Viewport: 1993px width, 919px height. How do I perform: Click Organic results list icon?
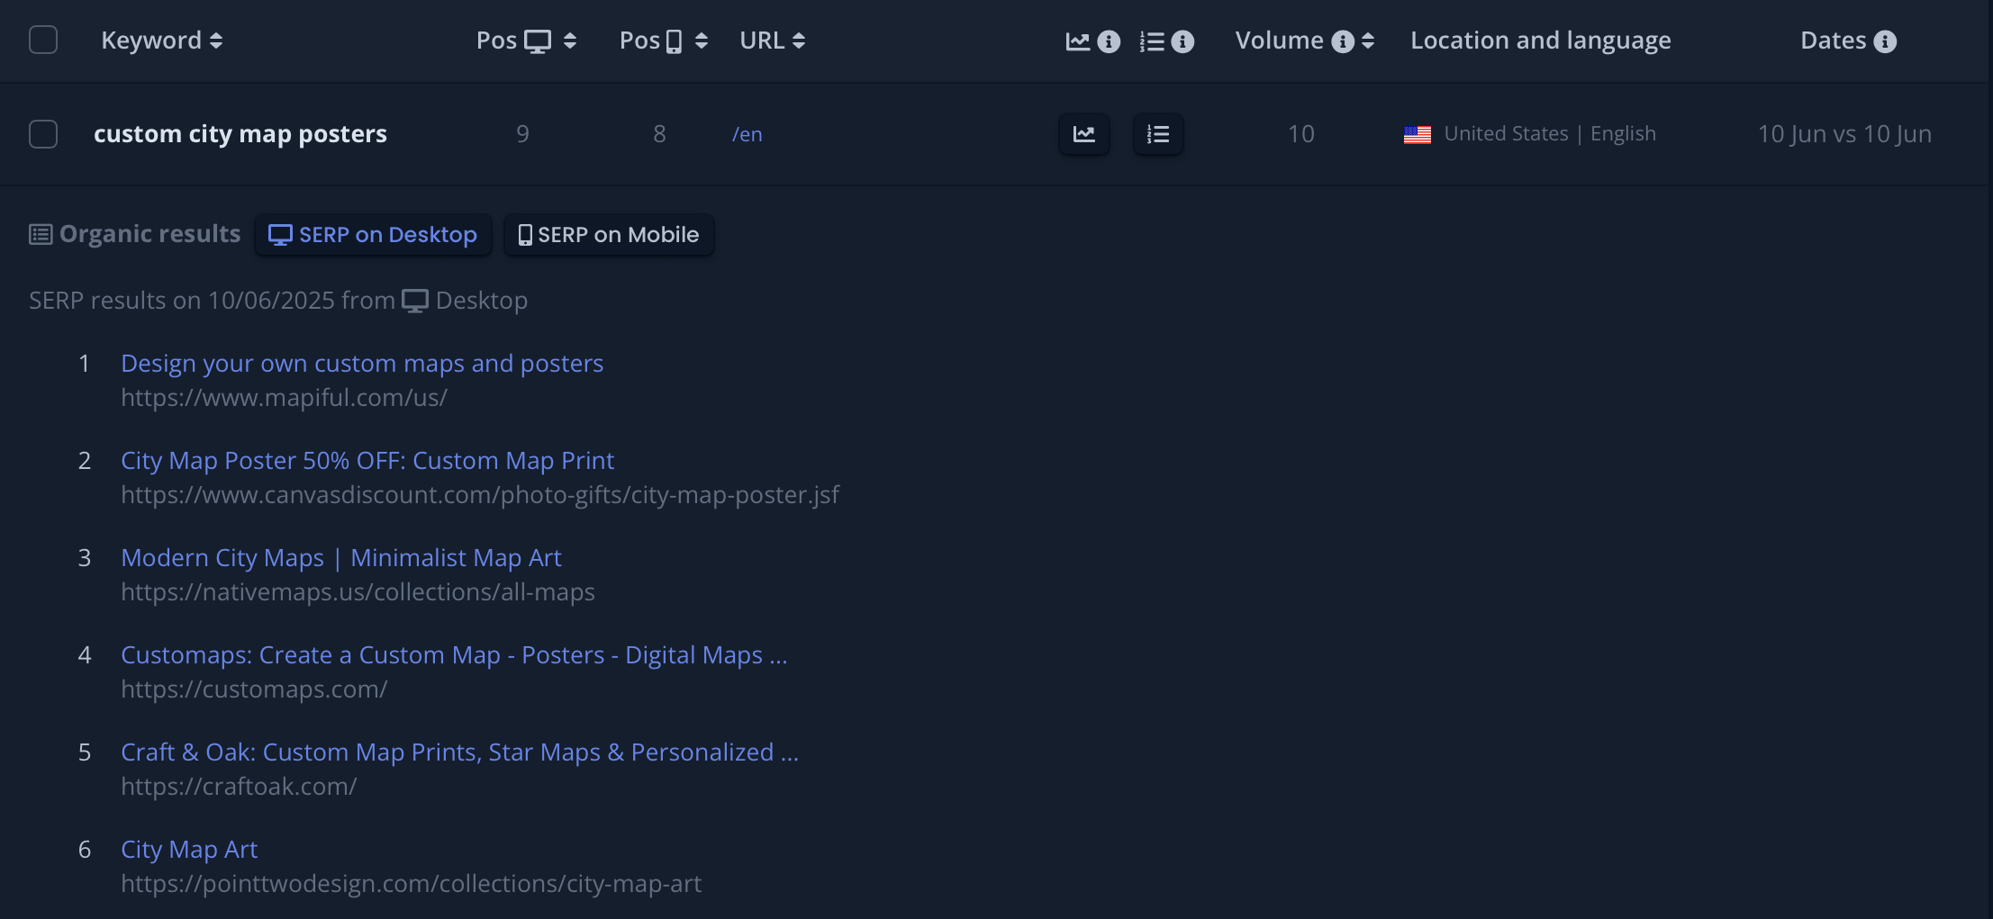point(41,235)
